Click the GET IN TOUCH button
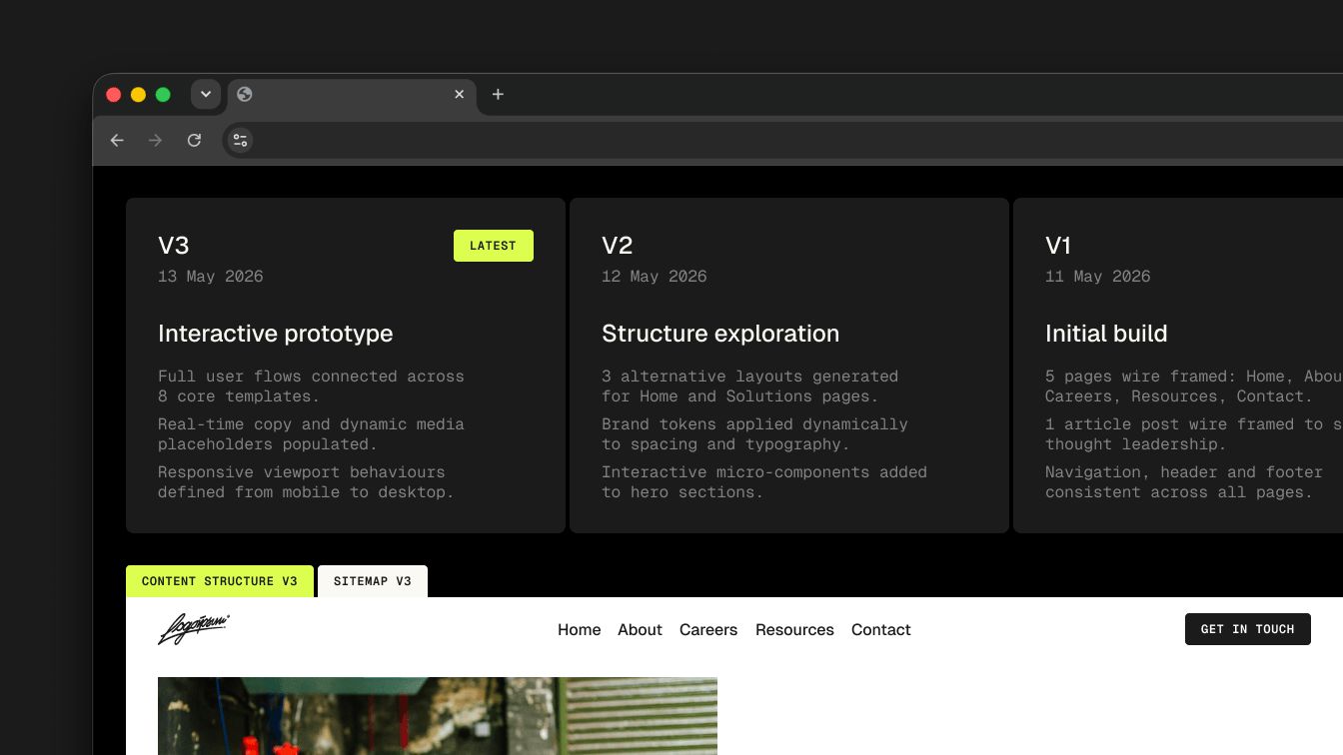The image size is (1343, 755). pos(1248,629)
